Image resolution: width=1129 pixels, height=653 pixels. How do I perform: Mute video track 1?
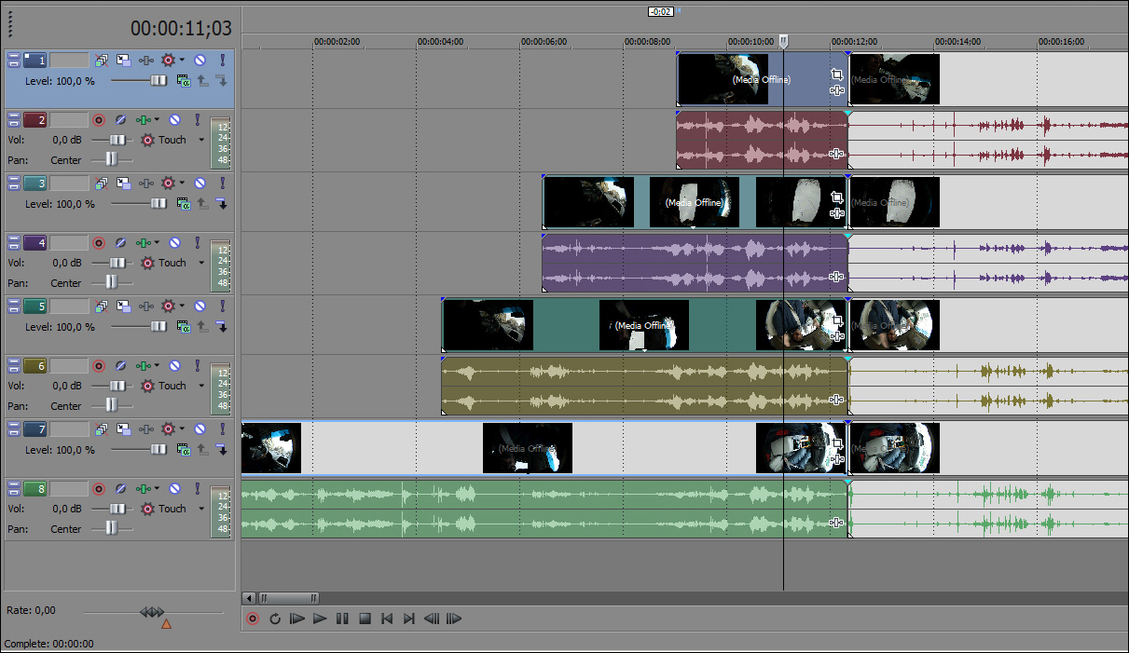pos(200,60)
